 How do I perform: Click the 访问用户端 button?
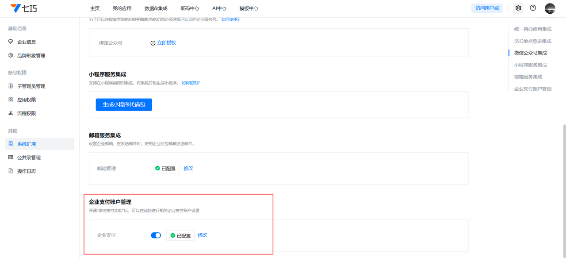487,8
